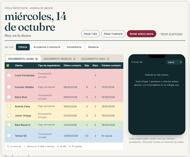Switch view to Inmobiliaria
190x157 pixels.
tap(74, 47)
